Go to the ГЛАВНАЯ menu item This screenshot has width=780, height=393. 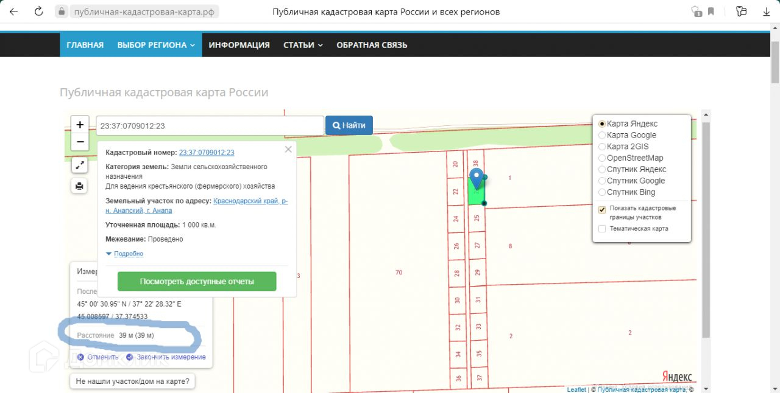click(85, 45)
